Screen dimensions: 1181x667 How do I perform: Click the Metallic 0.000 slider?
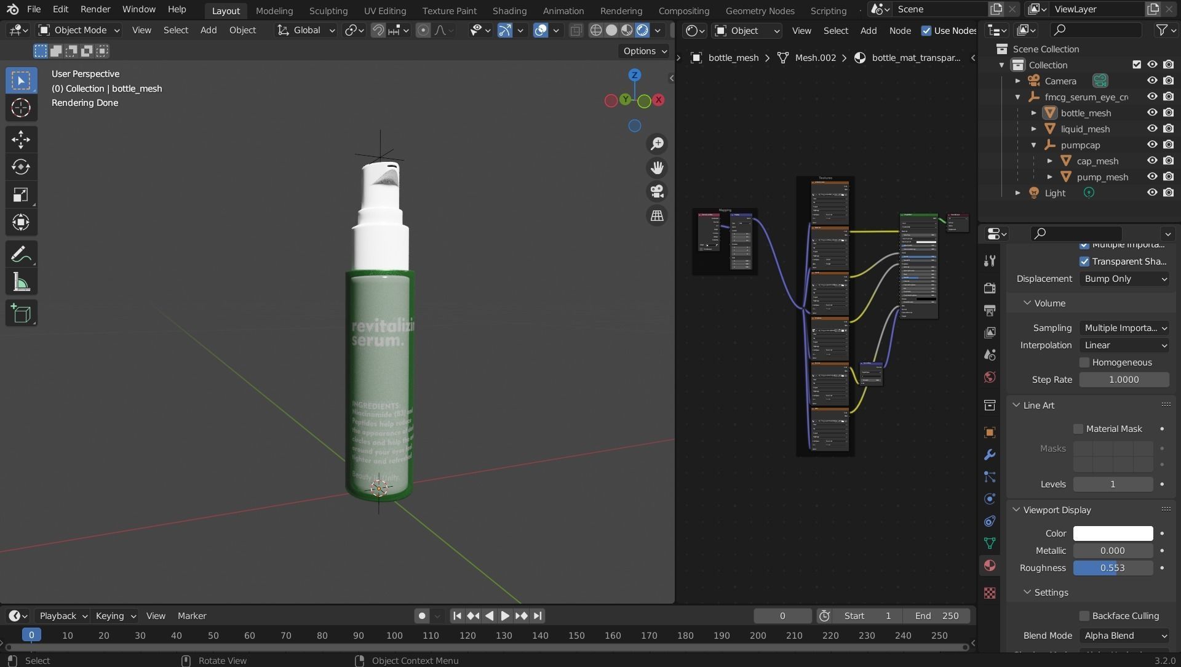[1113, 551]
